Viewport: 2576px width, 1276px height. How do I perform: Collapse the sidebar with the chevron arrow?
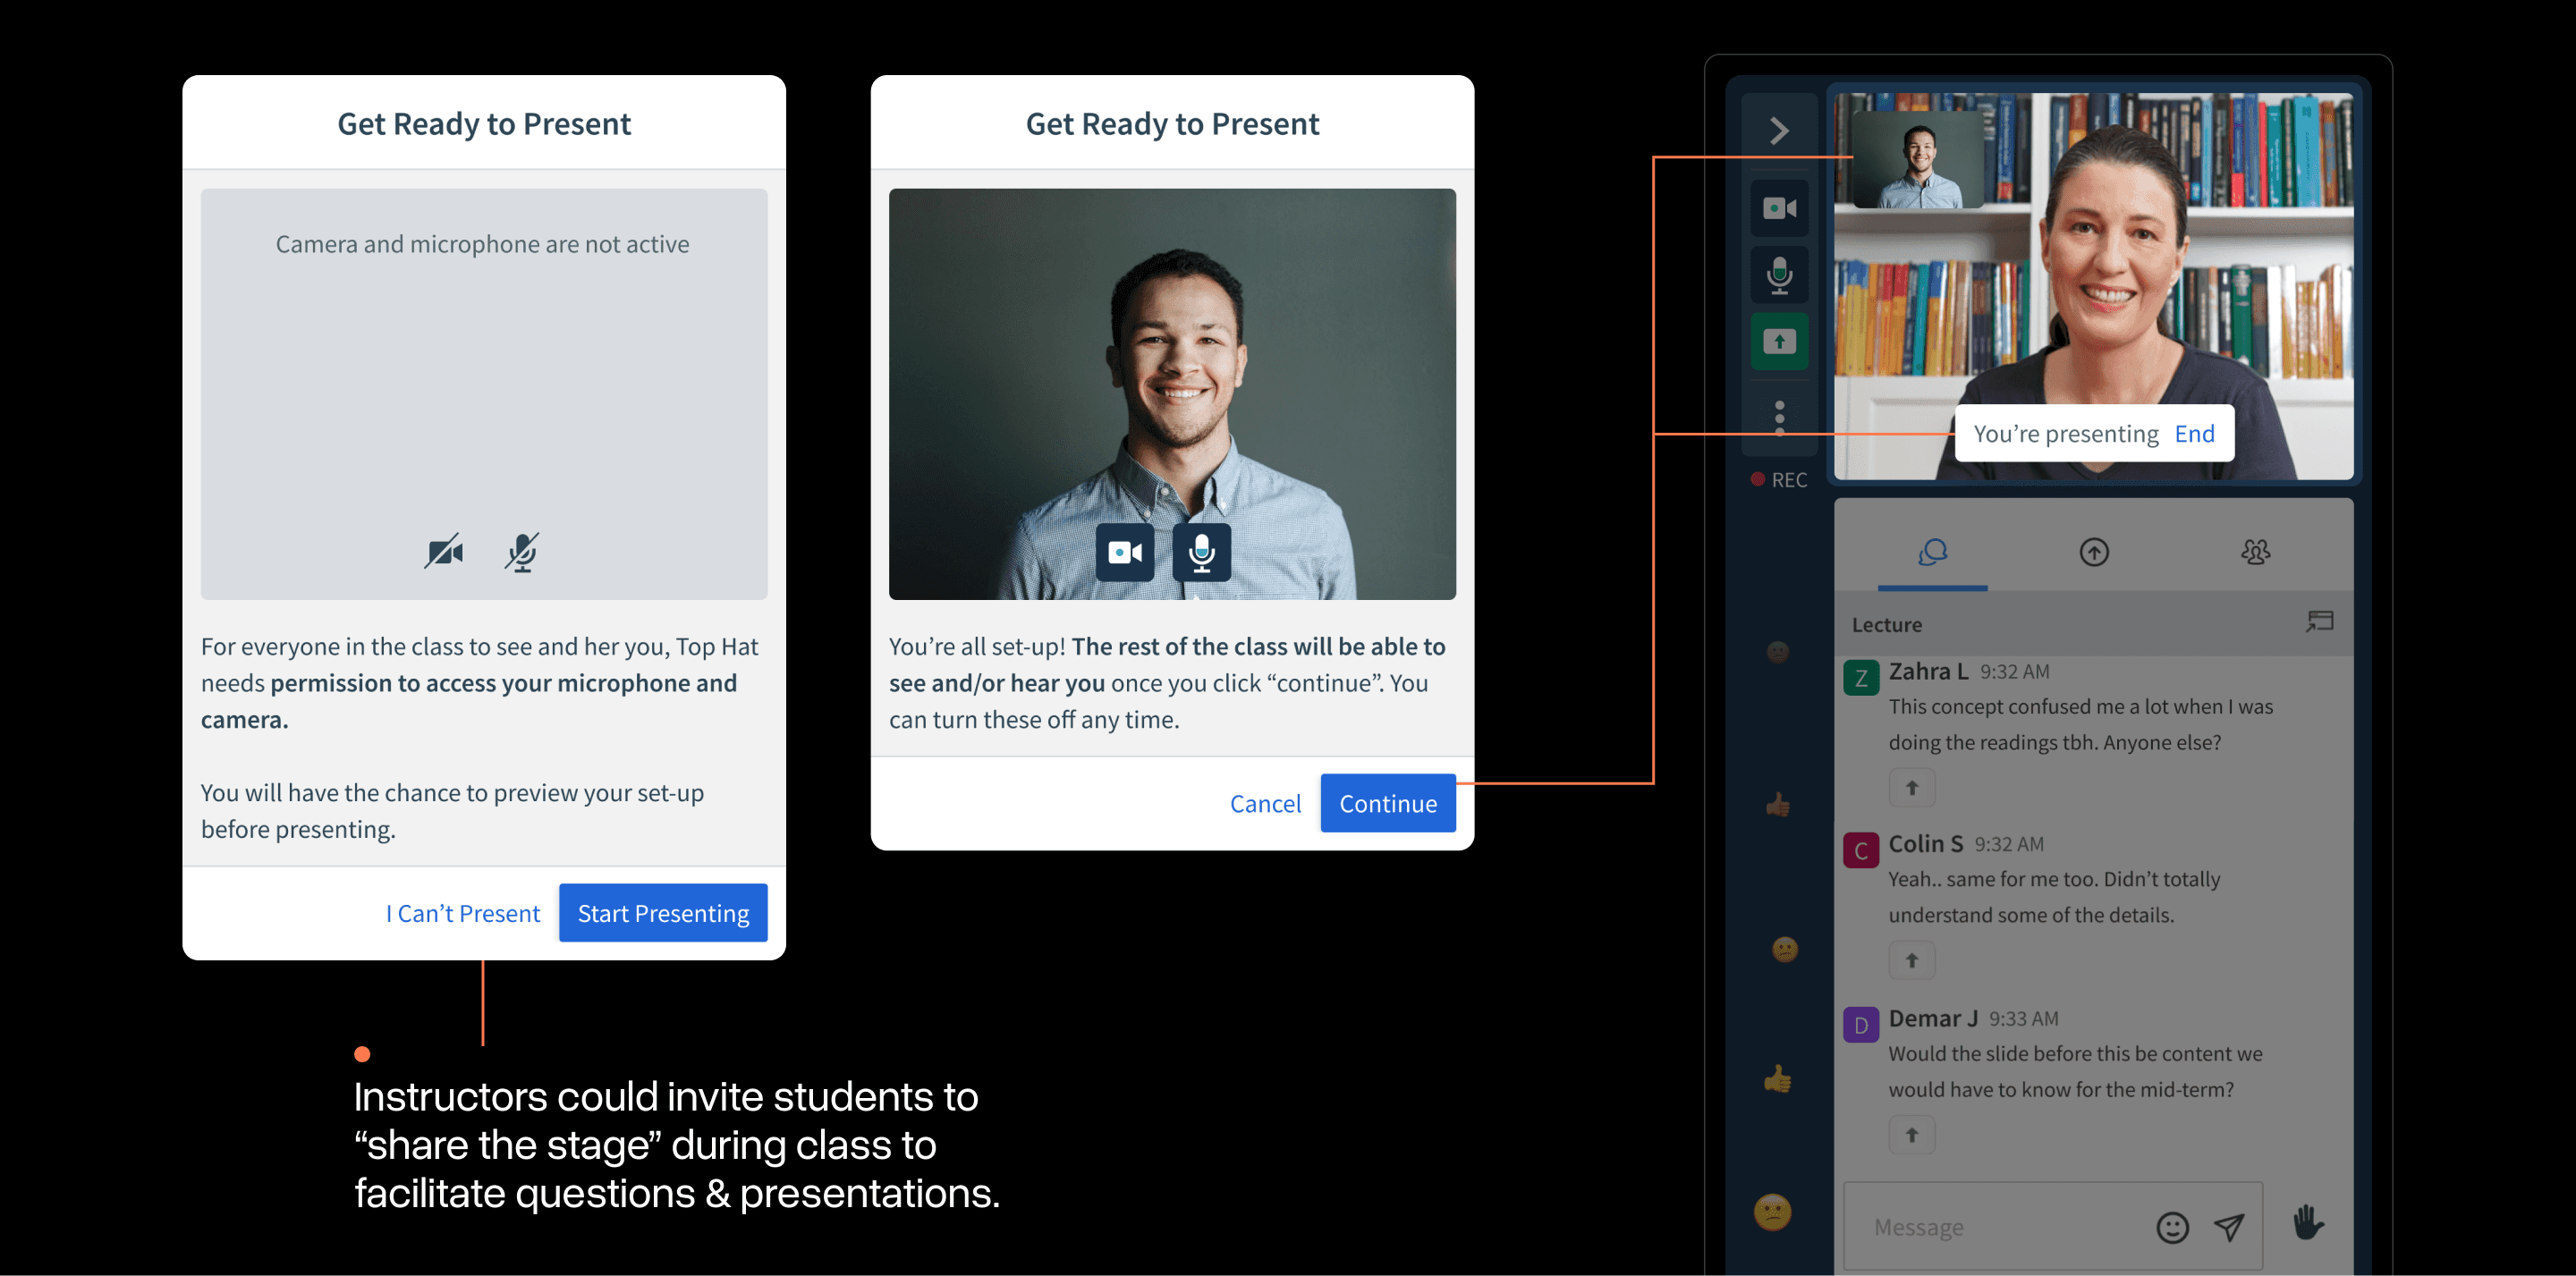[x=1779, y=128]
